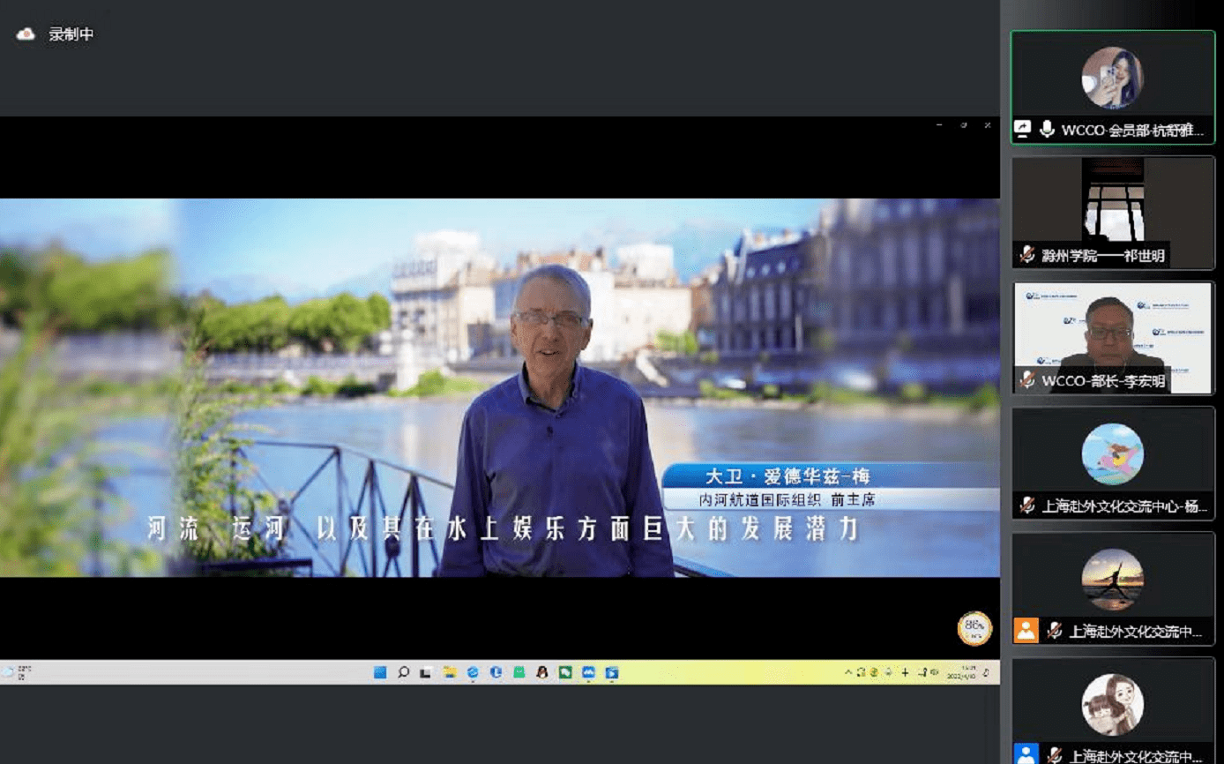This screenshot has width=1224, height=764.
Task: Click the muted mic icon for 滁州学院——祁世明
Action: click(x=1026, y=256)
